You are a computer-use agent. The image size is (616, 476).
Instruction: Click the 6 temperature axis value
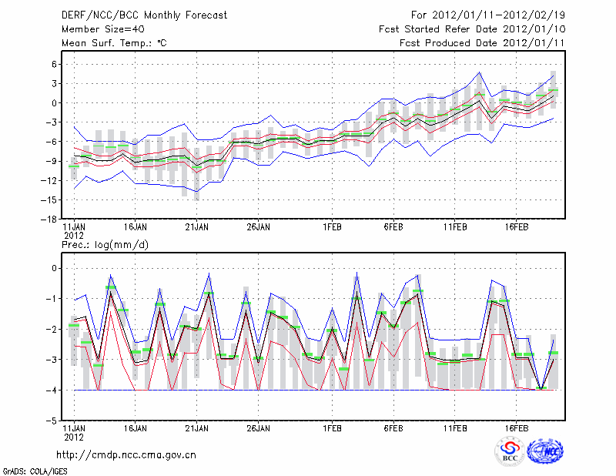(x=54, y=64)
